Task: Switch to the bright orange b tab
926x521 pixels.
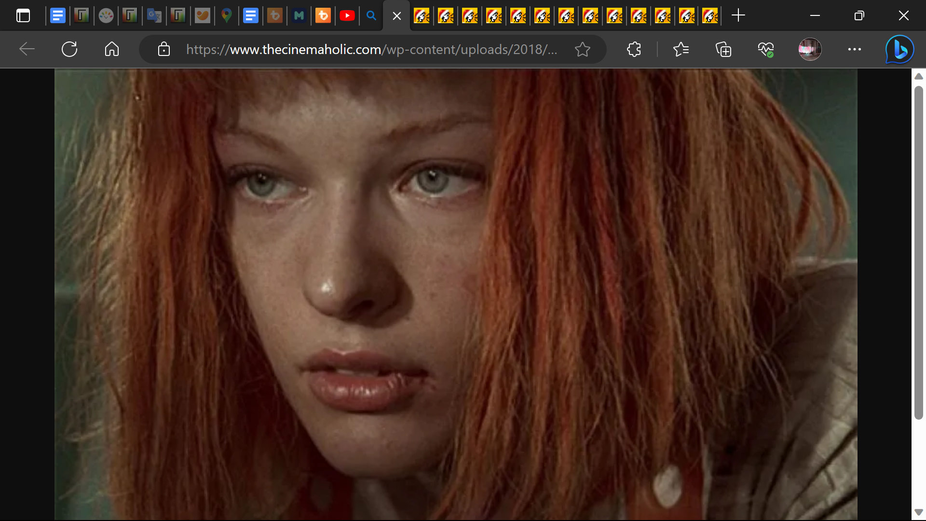Action: [x=323, y=16]
